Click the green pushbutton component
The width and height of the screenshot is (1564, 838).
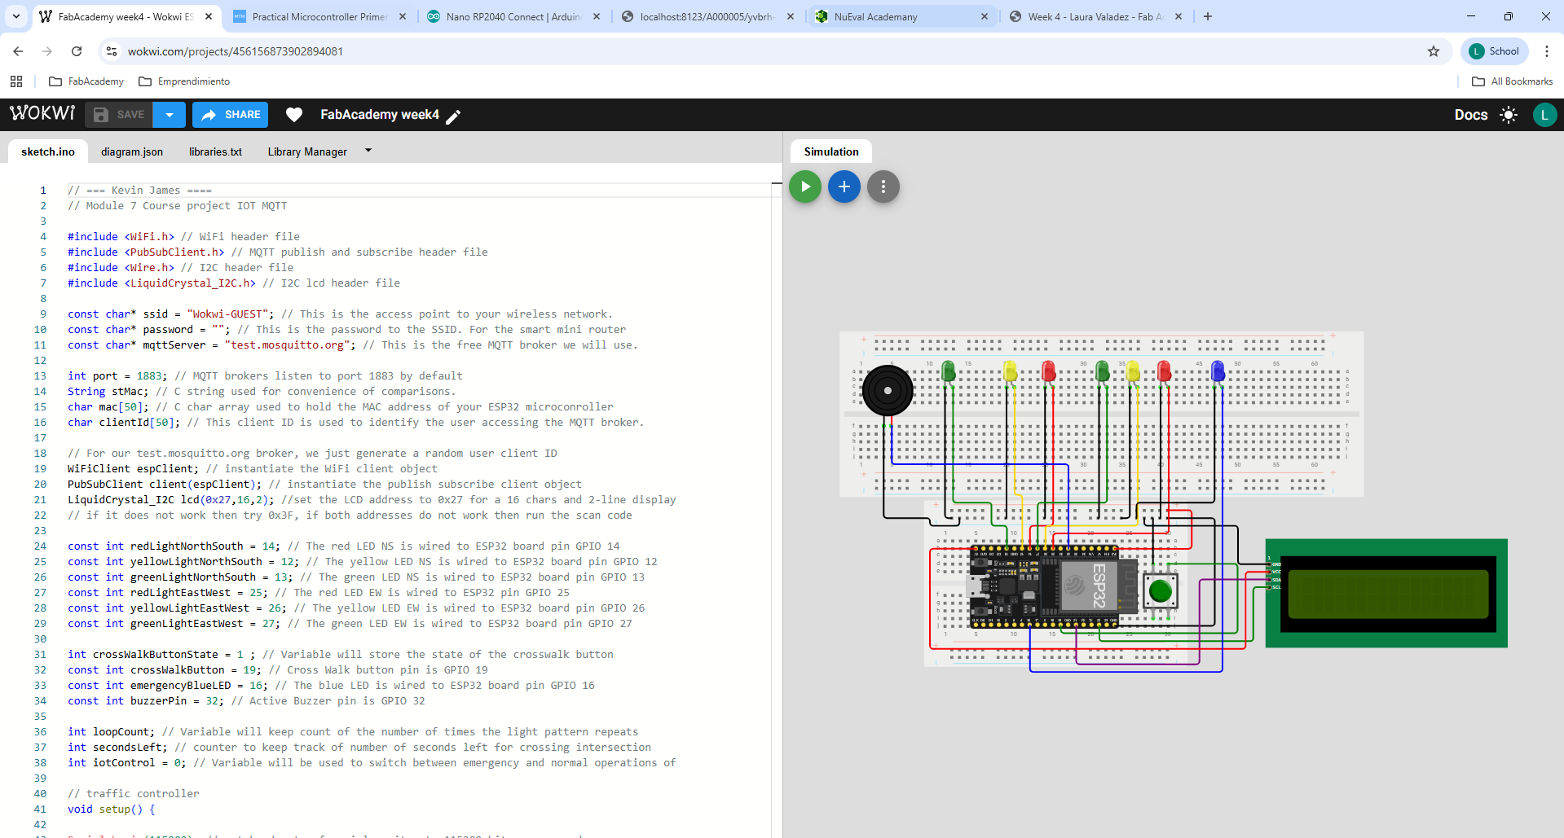pos(1160,591)
